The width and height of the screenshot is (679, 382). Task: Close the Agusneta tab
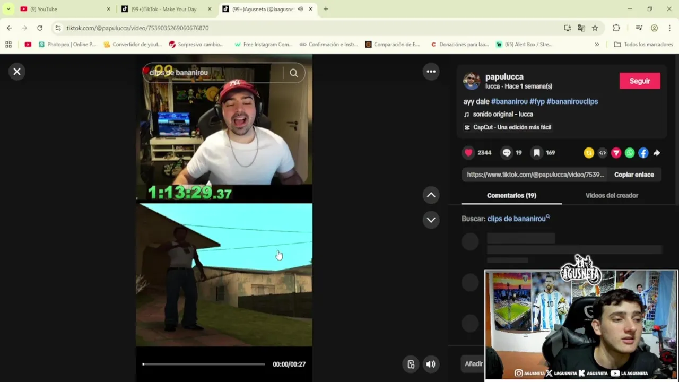pos(311,9)
